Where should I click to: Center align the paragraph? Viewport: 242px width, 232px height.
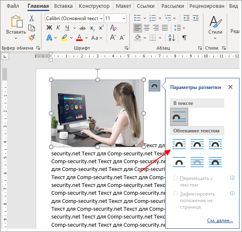pyautogui.click(x=147, y=28)
